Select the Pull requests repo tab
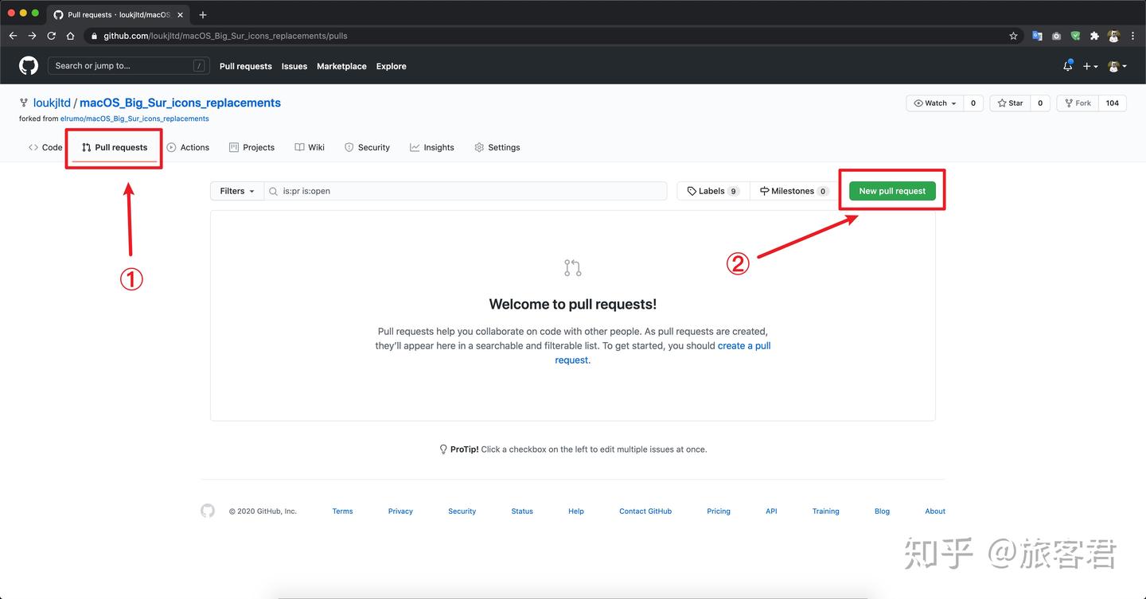 click(115, 147)
